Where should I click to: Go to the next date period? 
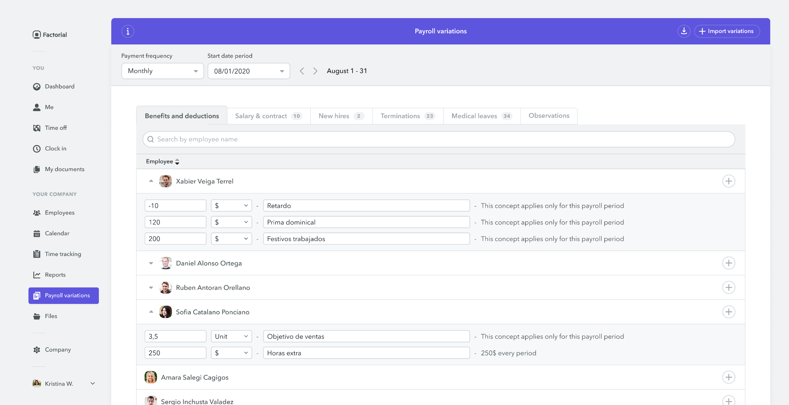tap(315, 71)
